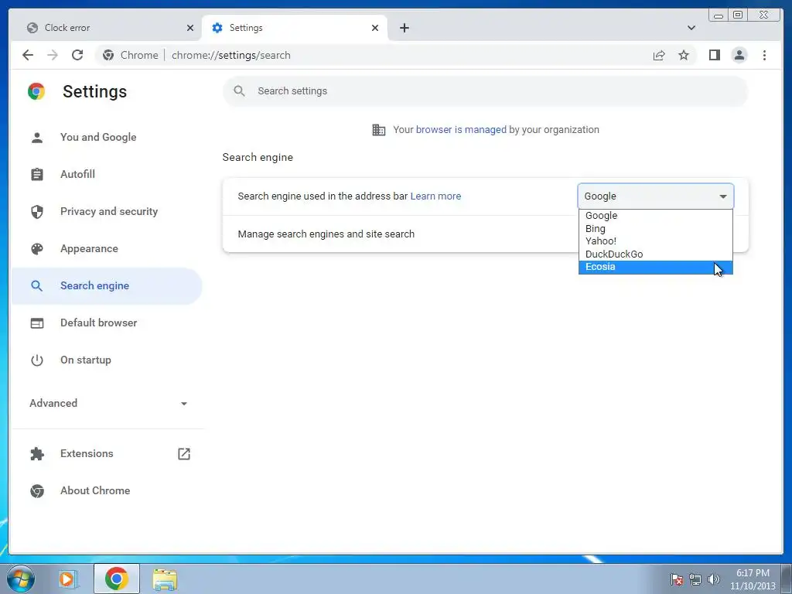The width and height of the screenshot is (792, 594).
Task: Click the forward navigation arrow
Action: pos(53,55)
